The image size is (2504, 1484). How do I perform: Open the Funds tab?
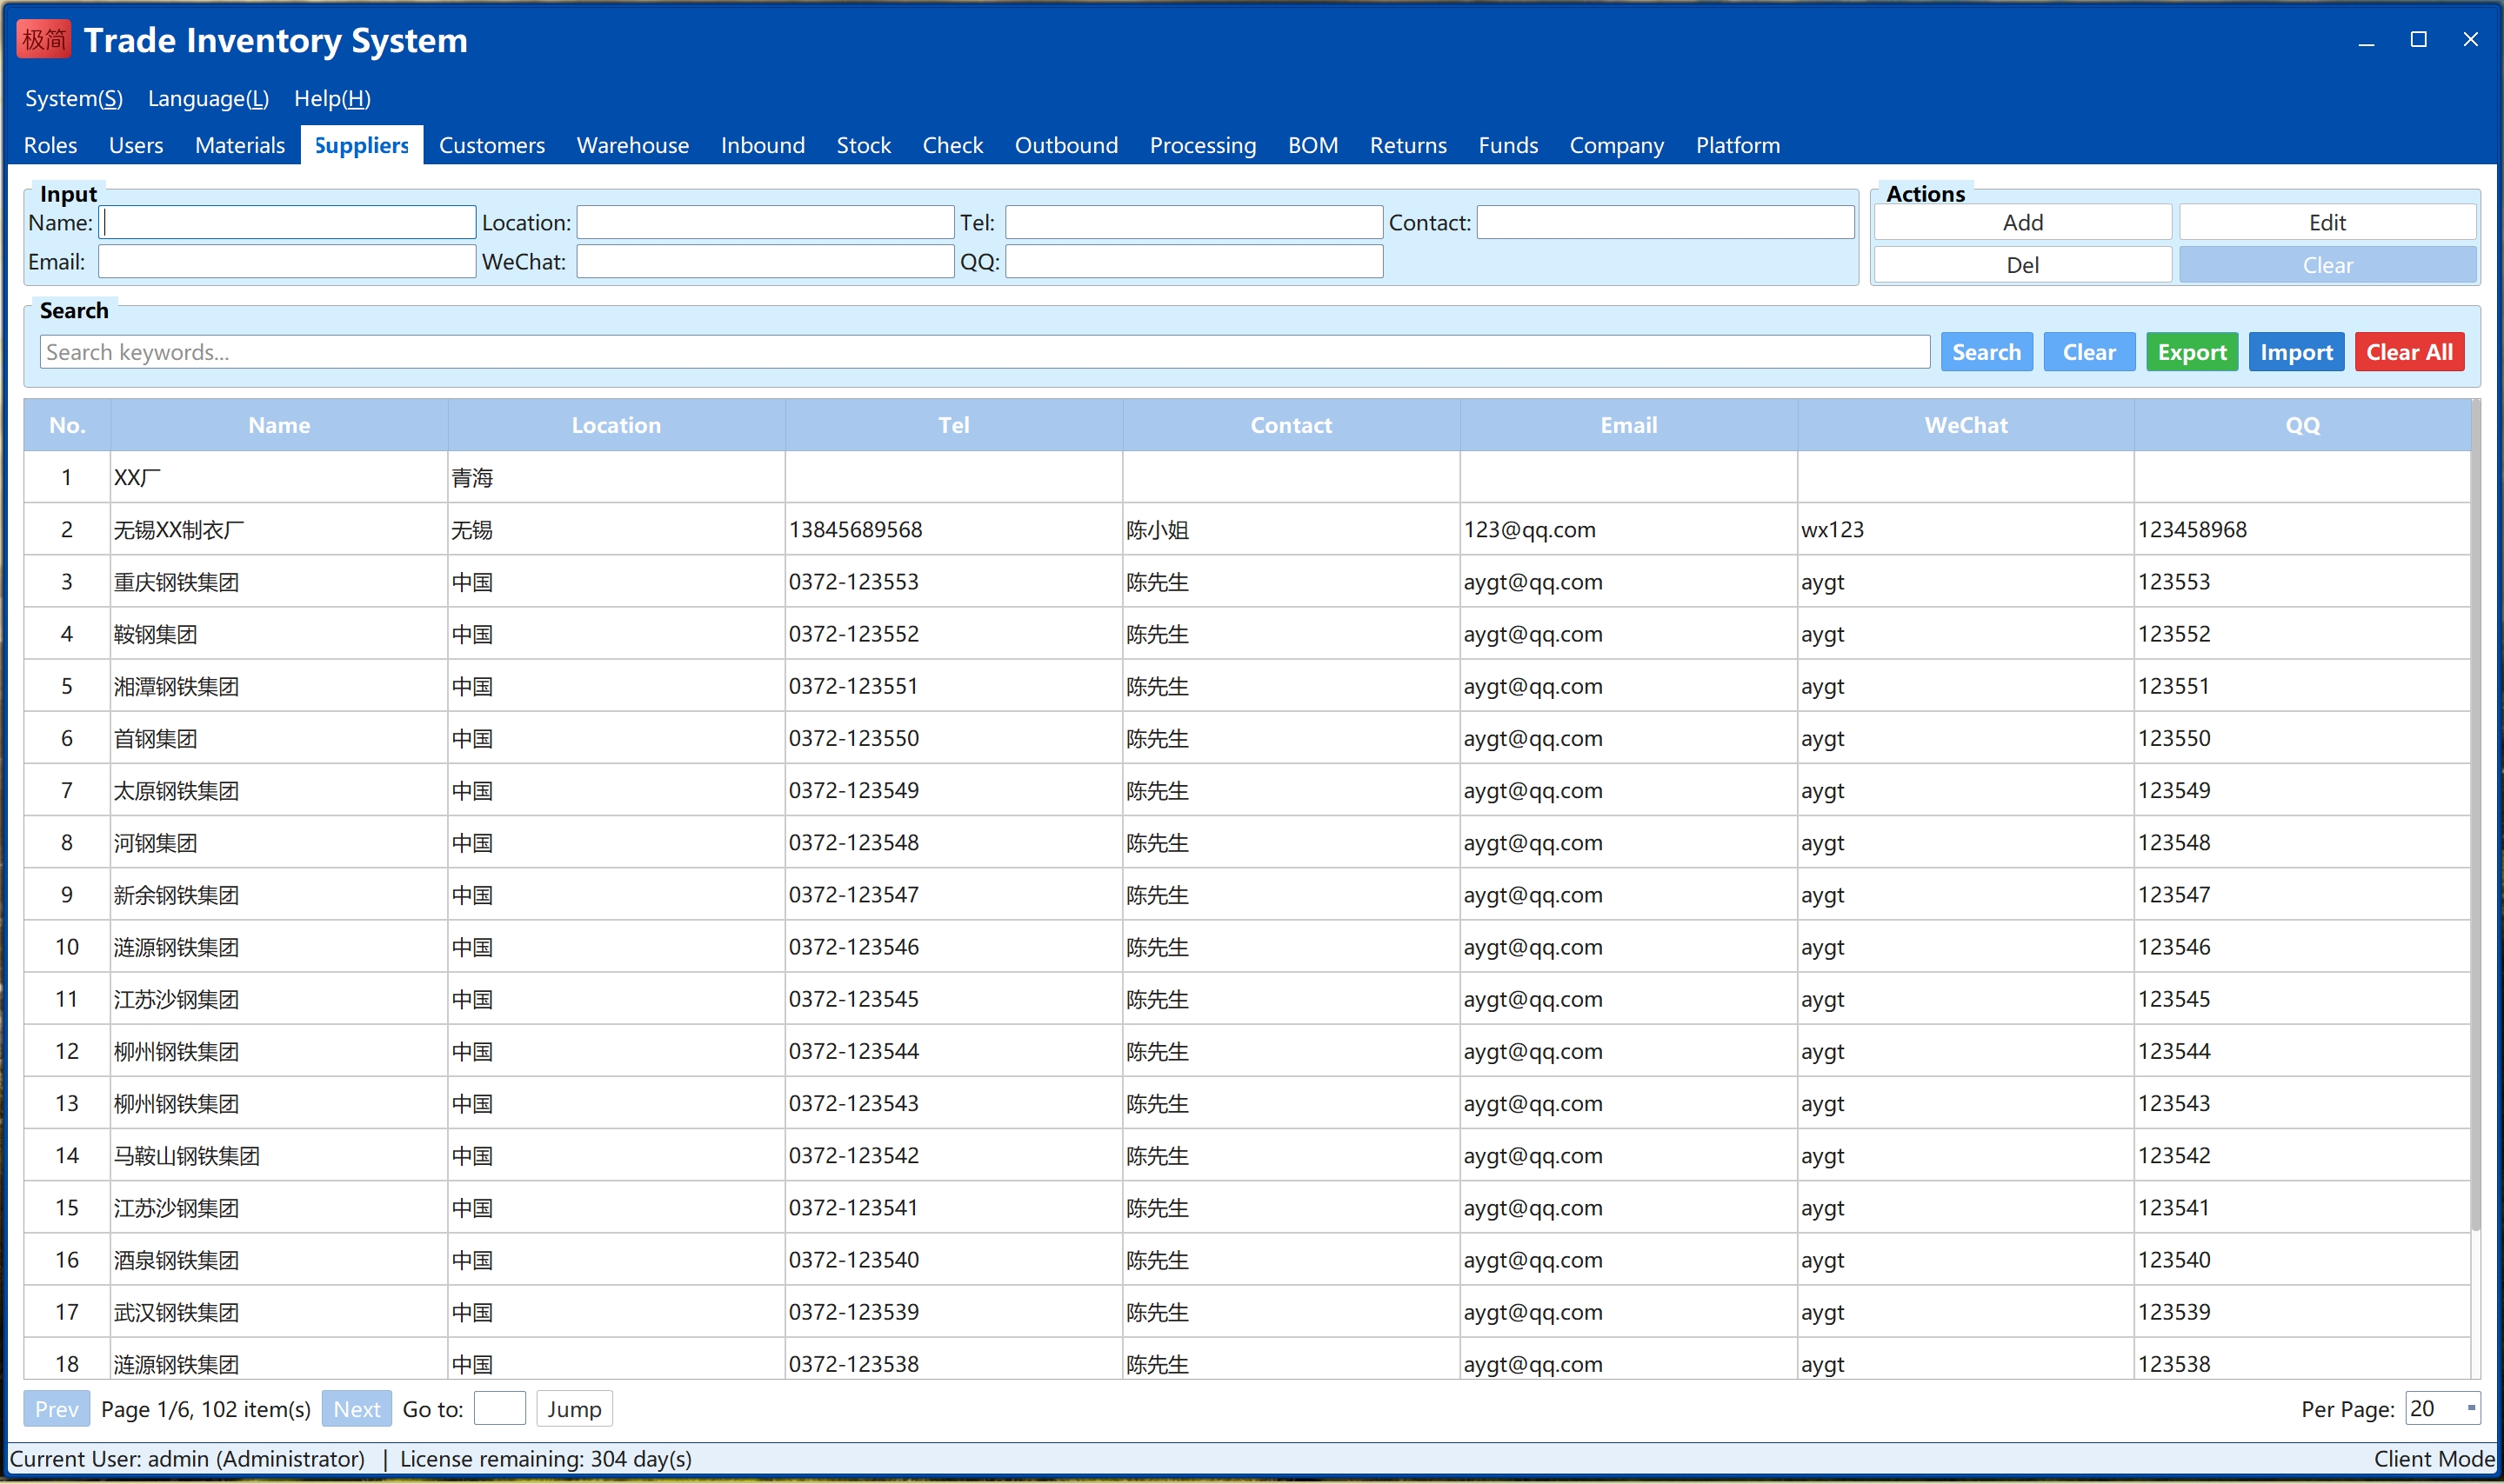(1507, 145)
